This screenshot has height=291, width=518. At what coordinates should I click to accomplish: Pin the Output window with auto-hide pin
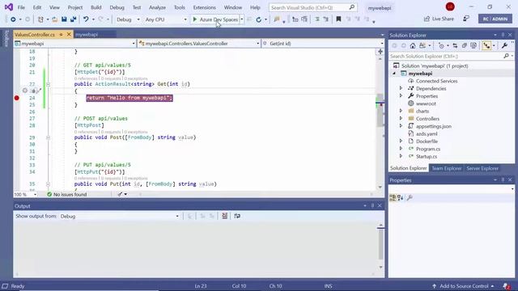pyautogui.click(x=372, y=205)
